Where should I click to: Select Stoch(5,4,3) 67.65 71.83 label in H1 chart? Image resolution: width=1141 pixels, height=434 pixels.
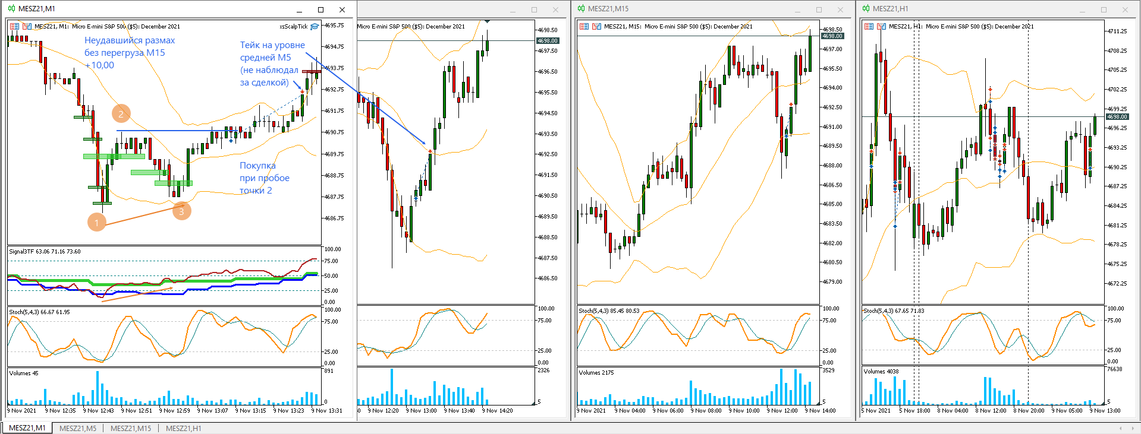point(894,311)
